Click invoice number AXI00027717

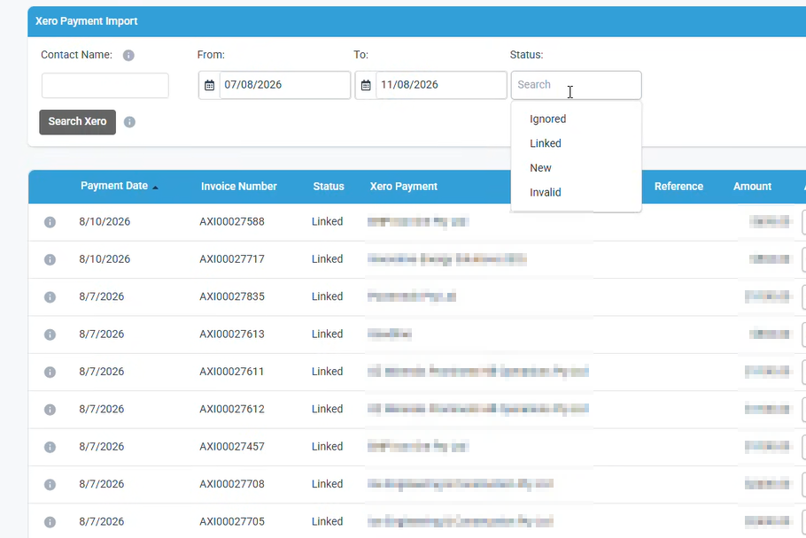click(x=232, y=259)
